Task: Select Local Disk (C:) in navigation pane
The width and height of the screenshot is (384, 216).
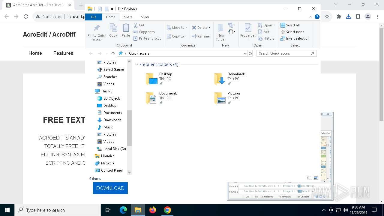Action: pyautogui.click(x=111, y=149)
